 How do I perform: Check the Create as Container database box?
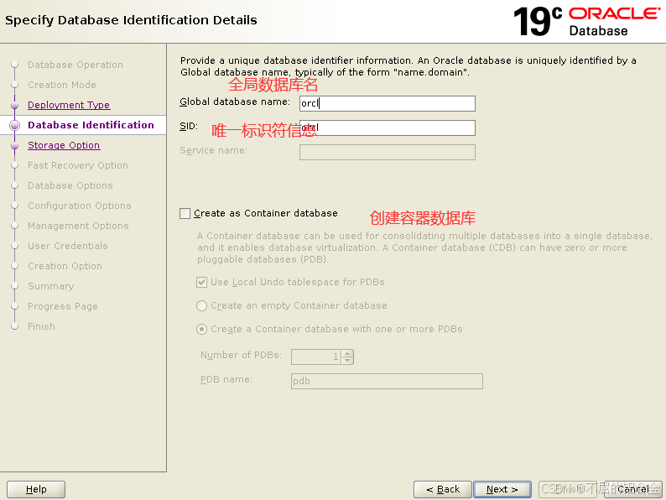[x=185, y=213]
